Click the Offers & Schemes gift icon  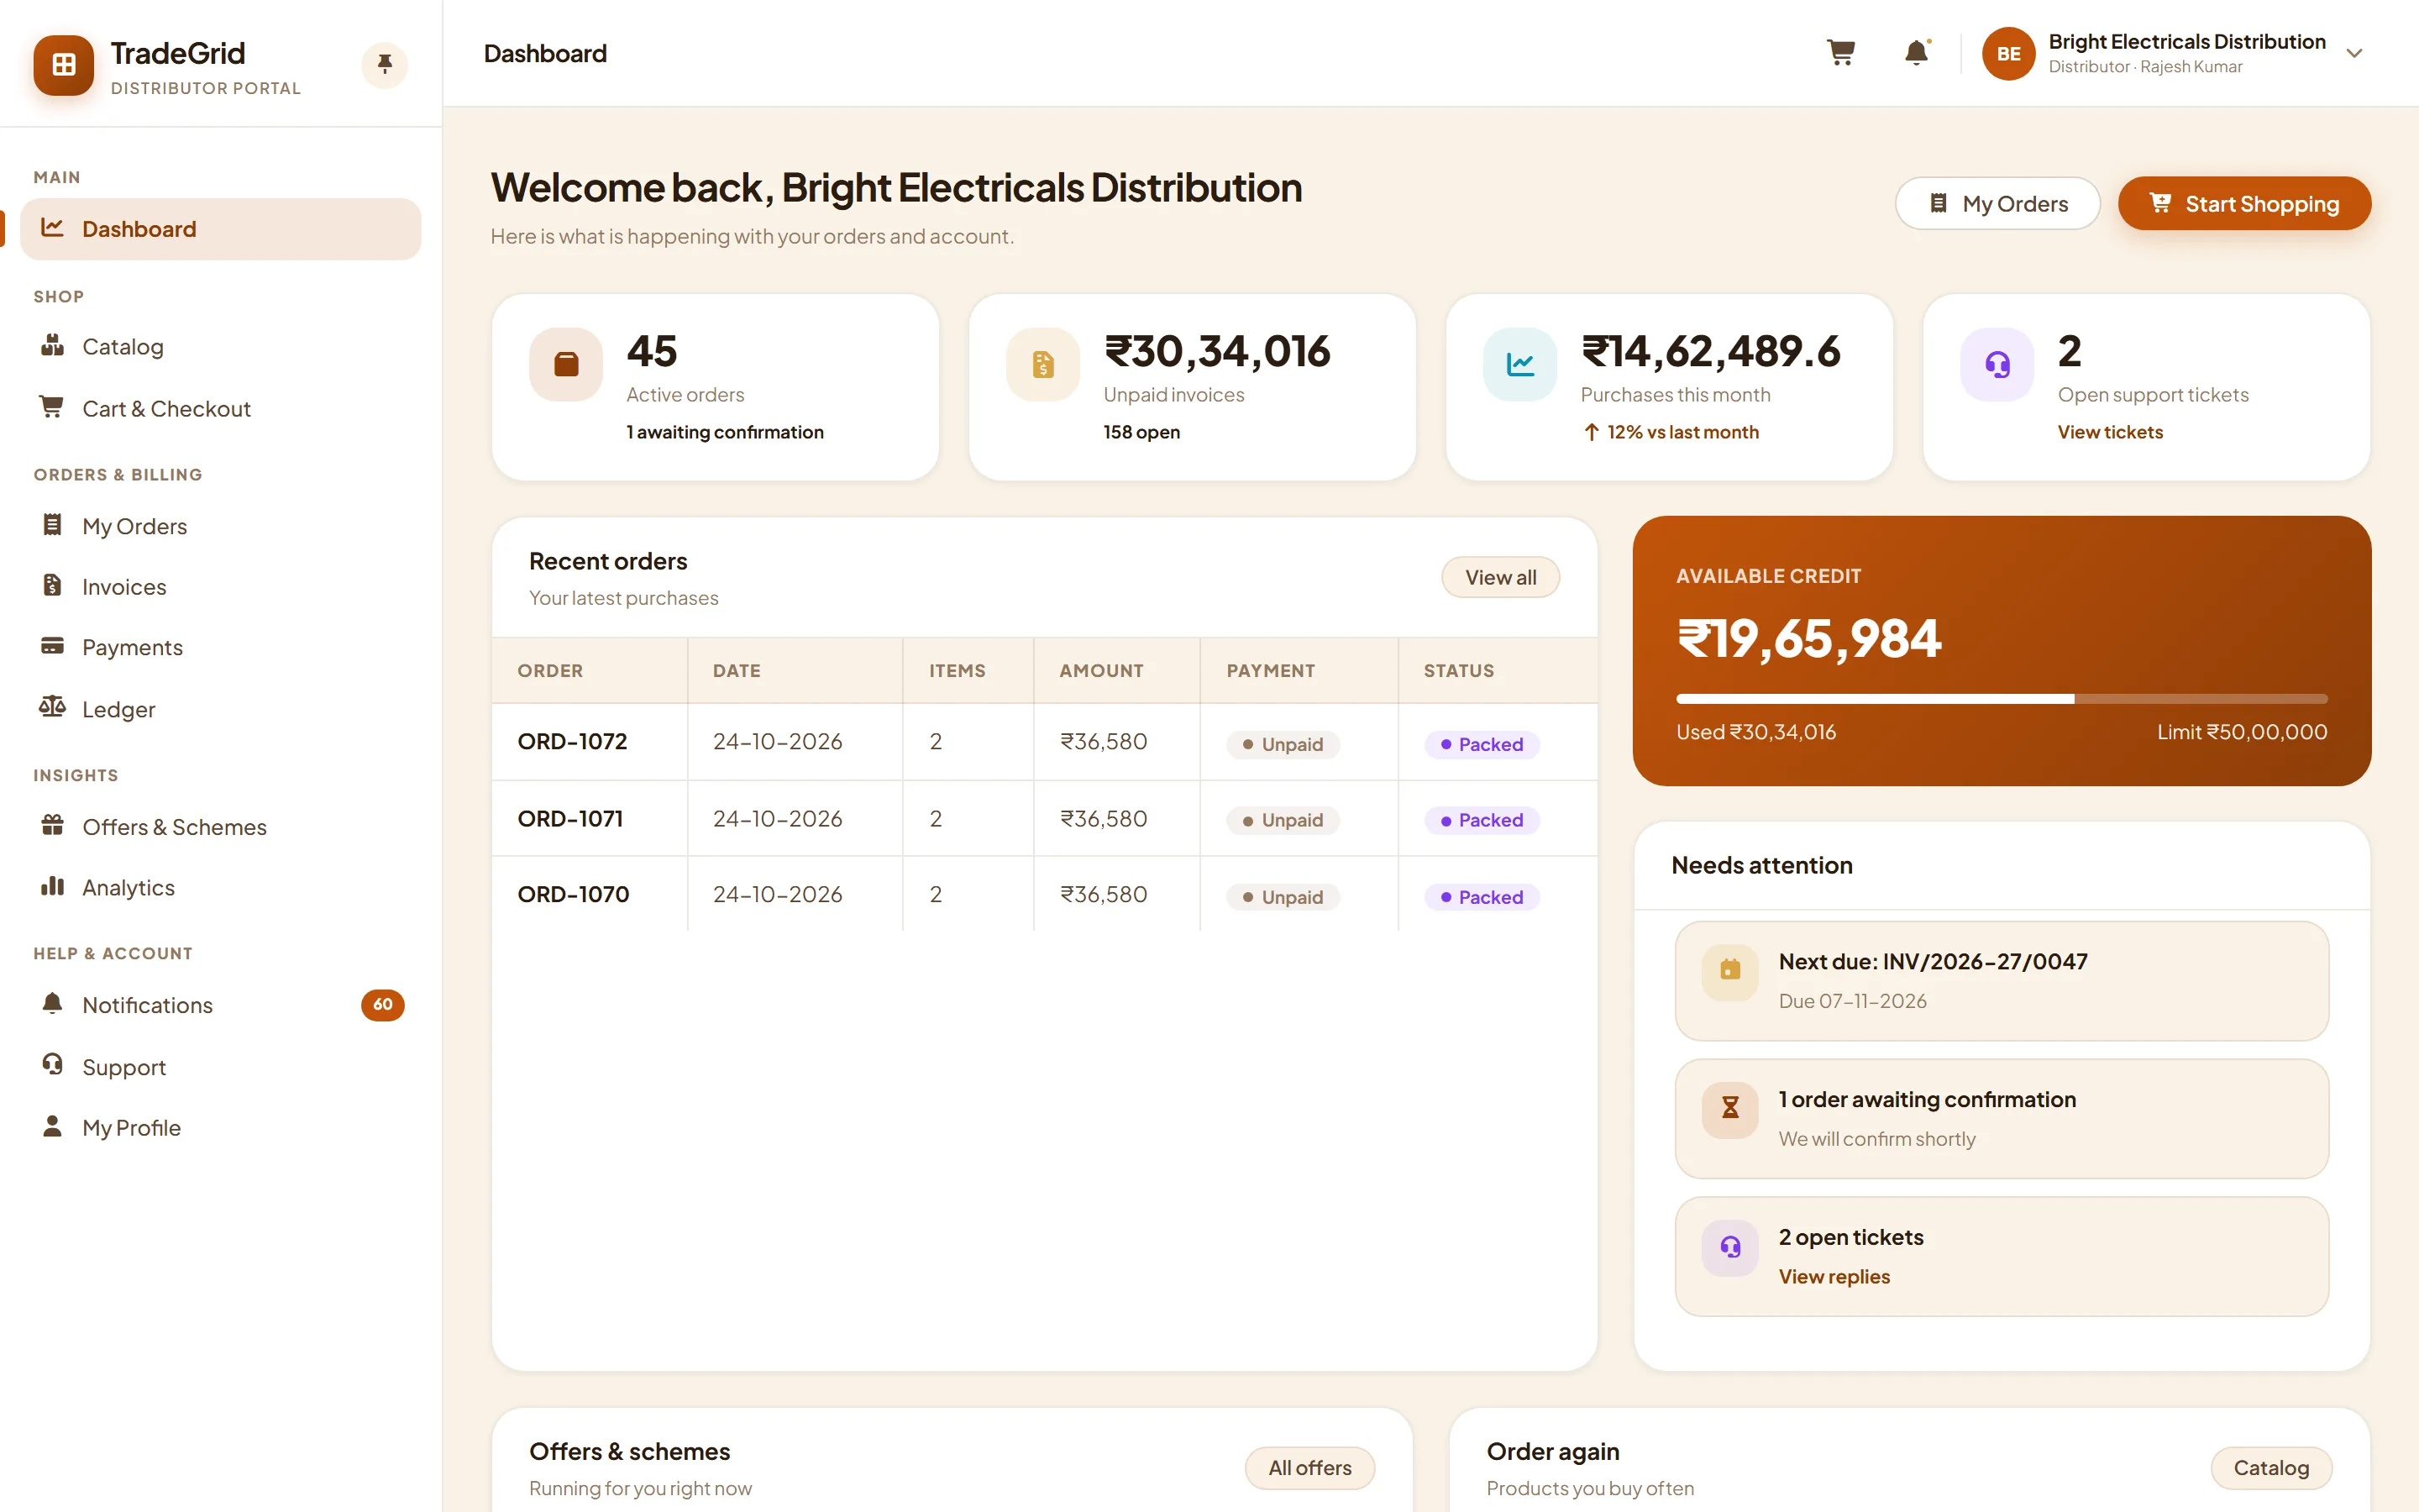(52, 826)
